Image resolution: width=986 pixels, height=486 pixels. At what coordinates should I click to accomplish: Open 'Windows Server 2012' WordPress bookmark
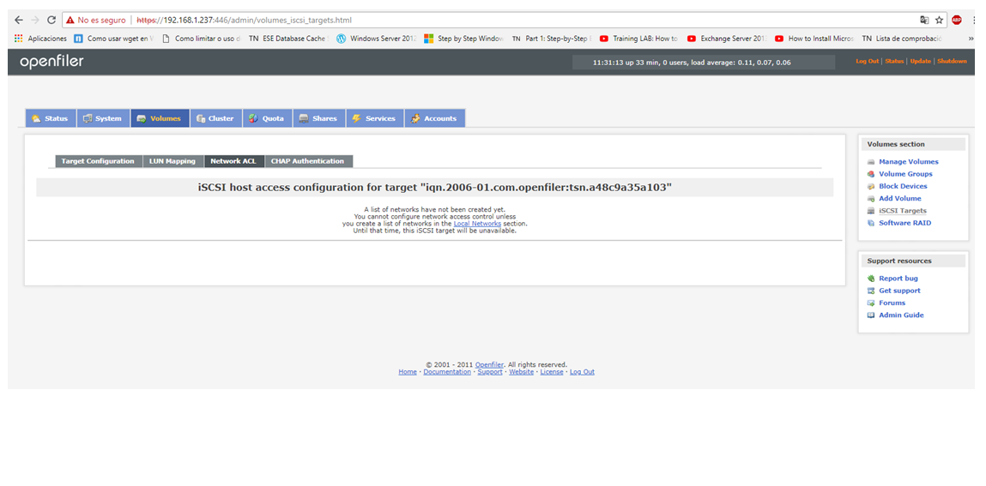click(x=377, y=39)
